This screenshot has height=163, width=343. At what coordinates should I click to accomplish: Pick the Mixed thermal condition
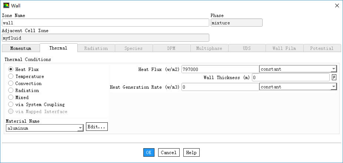click(x=11, y=98)
